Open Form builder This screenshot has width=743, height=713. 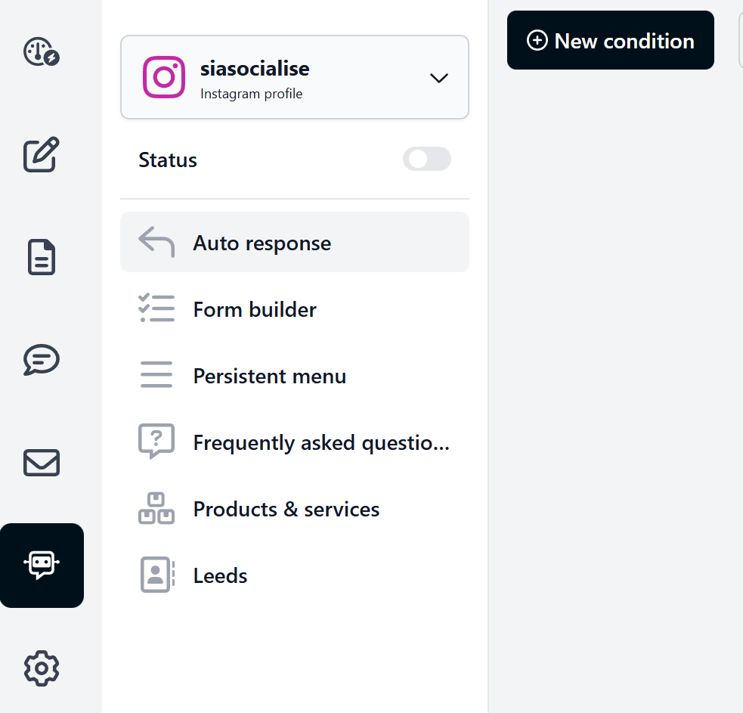(x=255, y=308)
